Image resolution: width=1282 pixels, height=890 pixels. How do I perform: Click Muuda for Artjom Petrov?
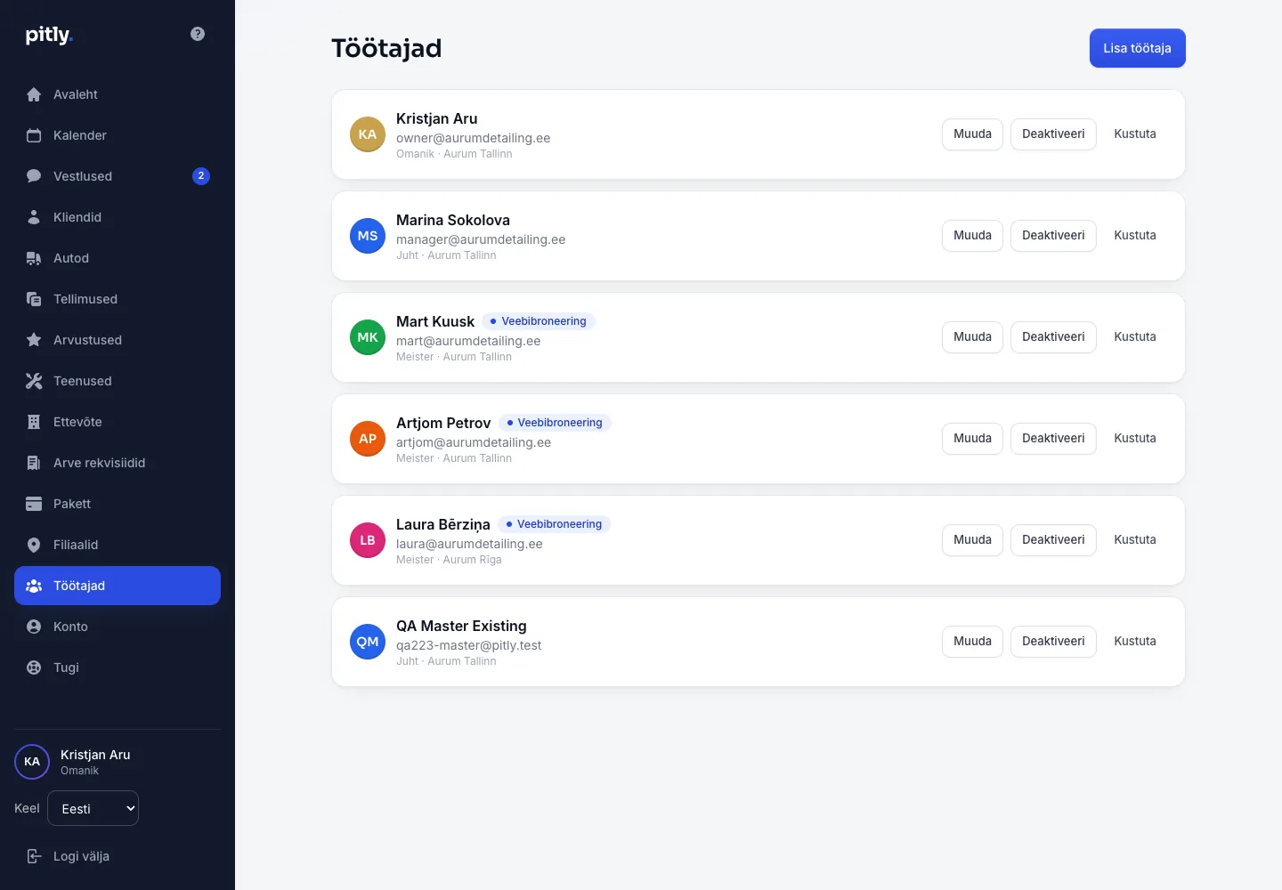pyautogui.click(x=972, y=439)
